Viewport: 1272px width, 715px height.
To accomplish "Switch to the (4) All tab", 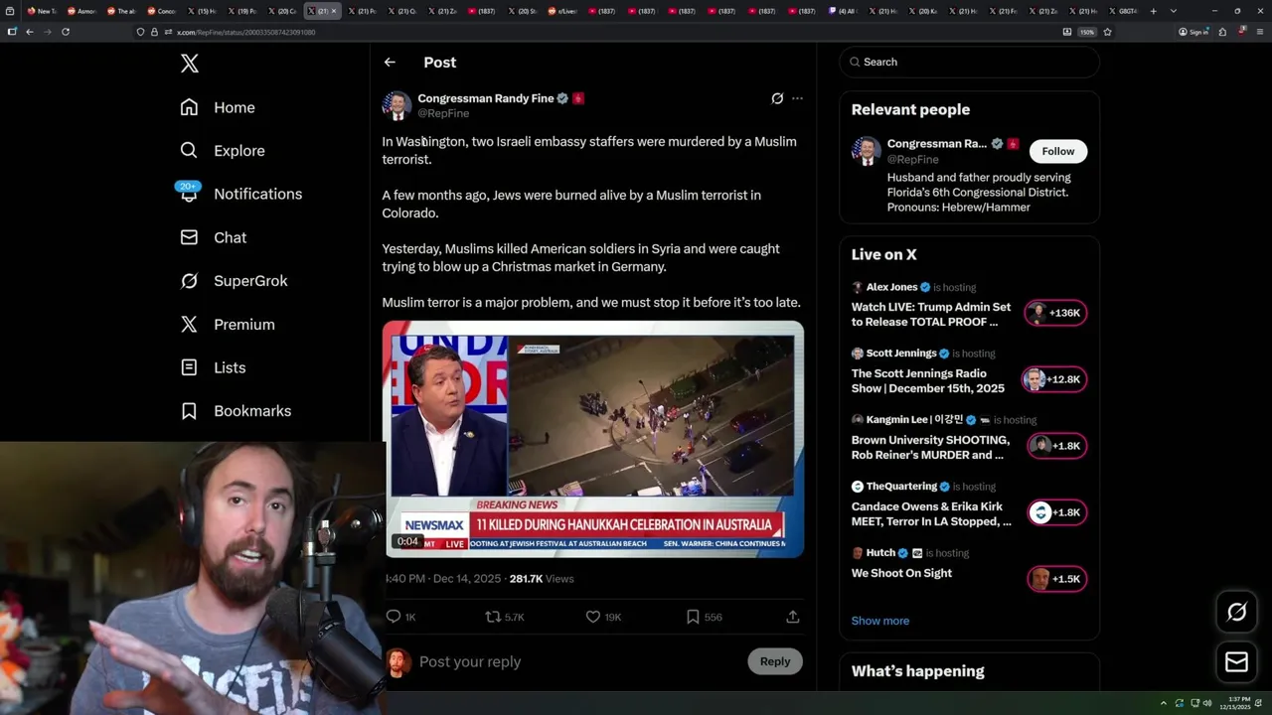I will 843,11.
